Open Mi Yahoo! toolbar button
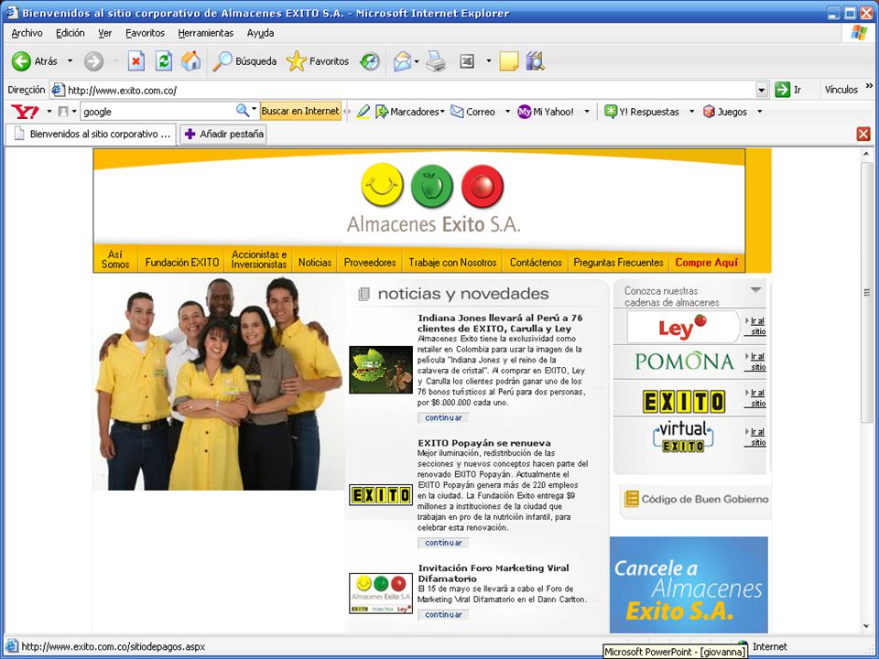 pyautogui.click(x=546, y=112)
